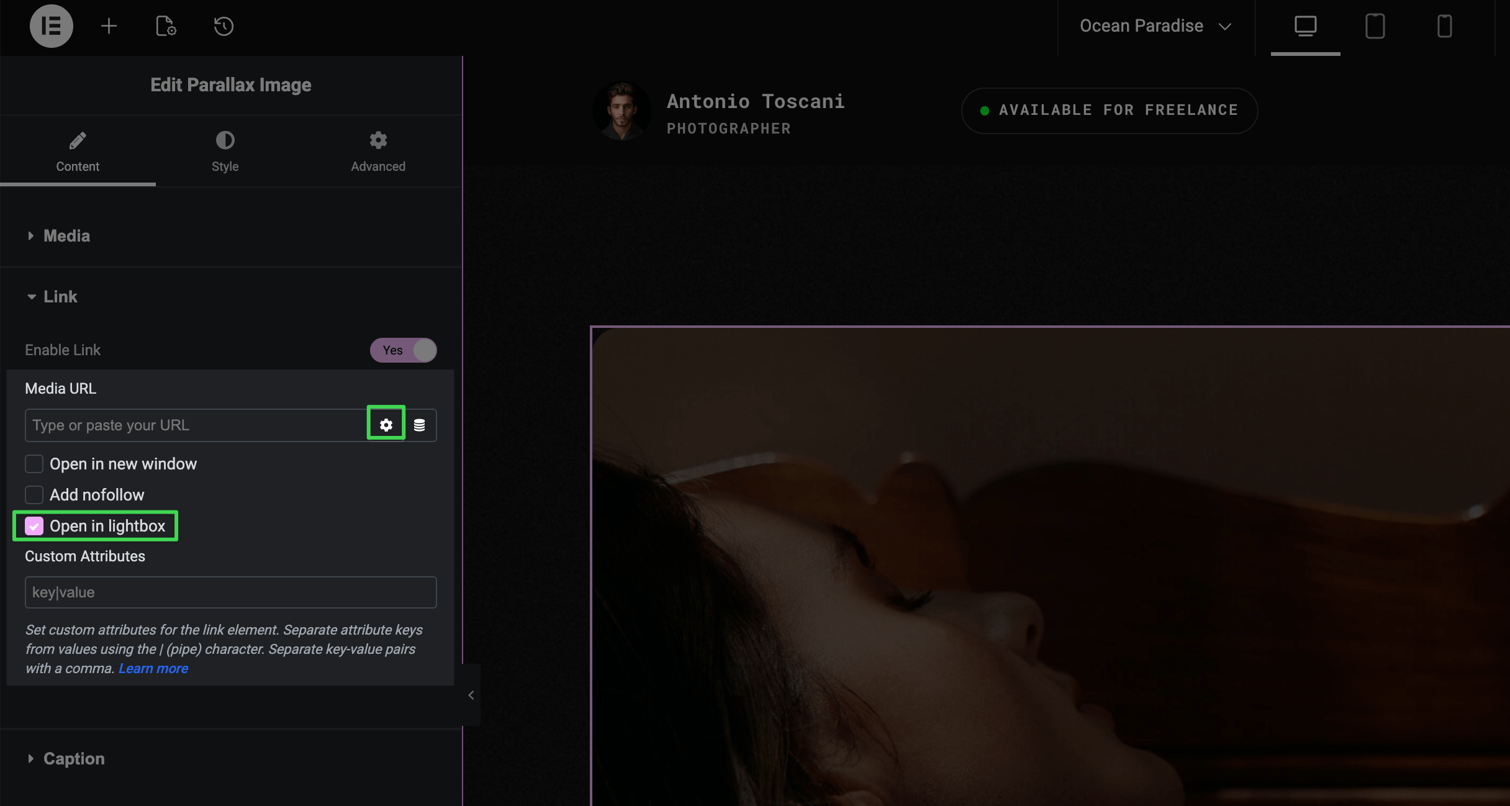The width and height of the screenshot is (1510, 806).
Task: Enable the Add nofollow checkbox
Action: click(x=34, y=495)
